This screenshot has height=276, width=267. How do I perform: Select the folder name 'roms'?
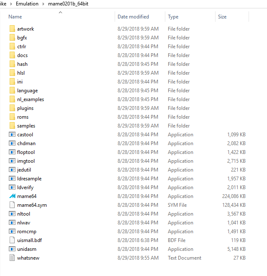click(x=23, y=117)
